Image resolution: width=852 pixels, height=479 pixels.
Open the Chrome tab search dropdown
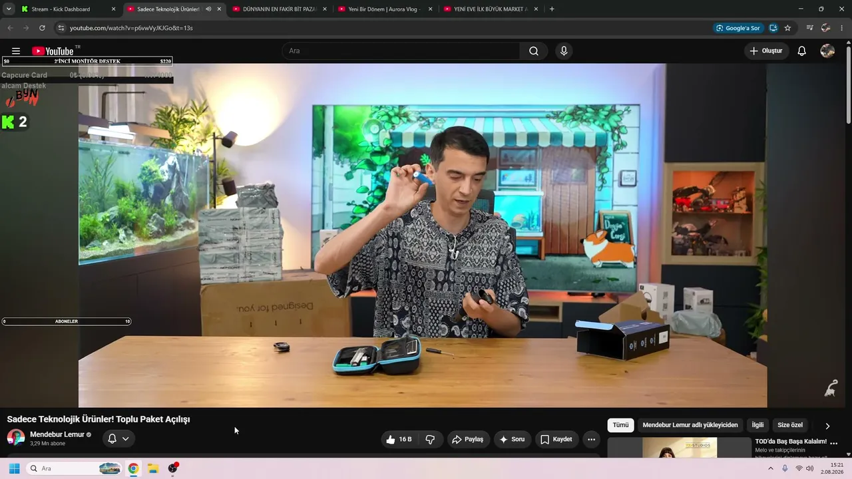pyautogui.click(x=9, y=9)
